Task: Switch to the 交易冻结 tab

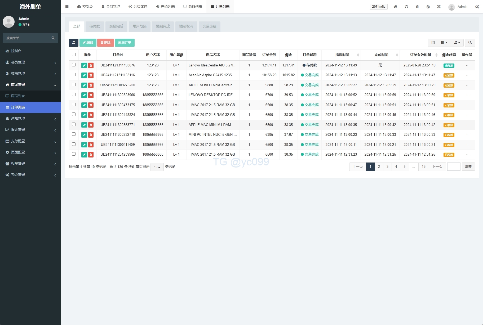Action: pos(209,26)
